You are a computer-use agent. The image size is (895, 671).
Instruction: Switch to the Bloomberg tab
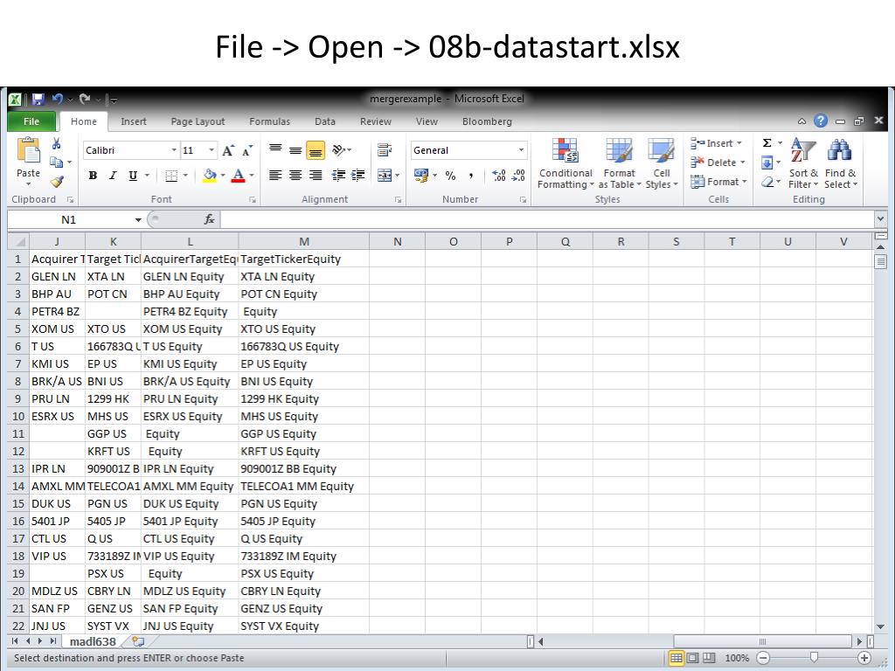(487, 121)
